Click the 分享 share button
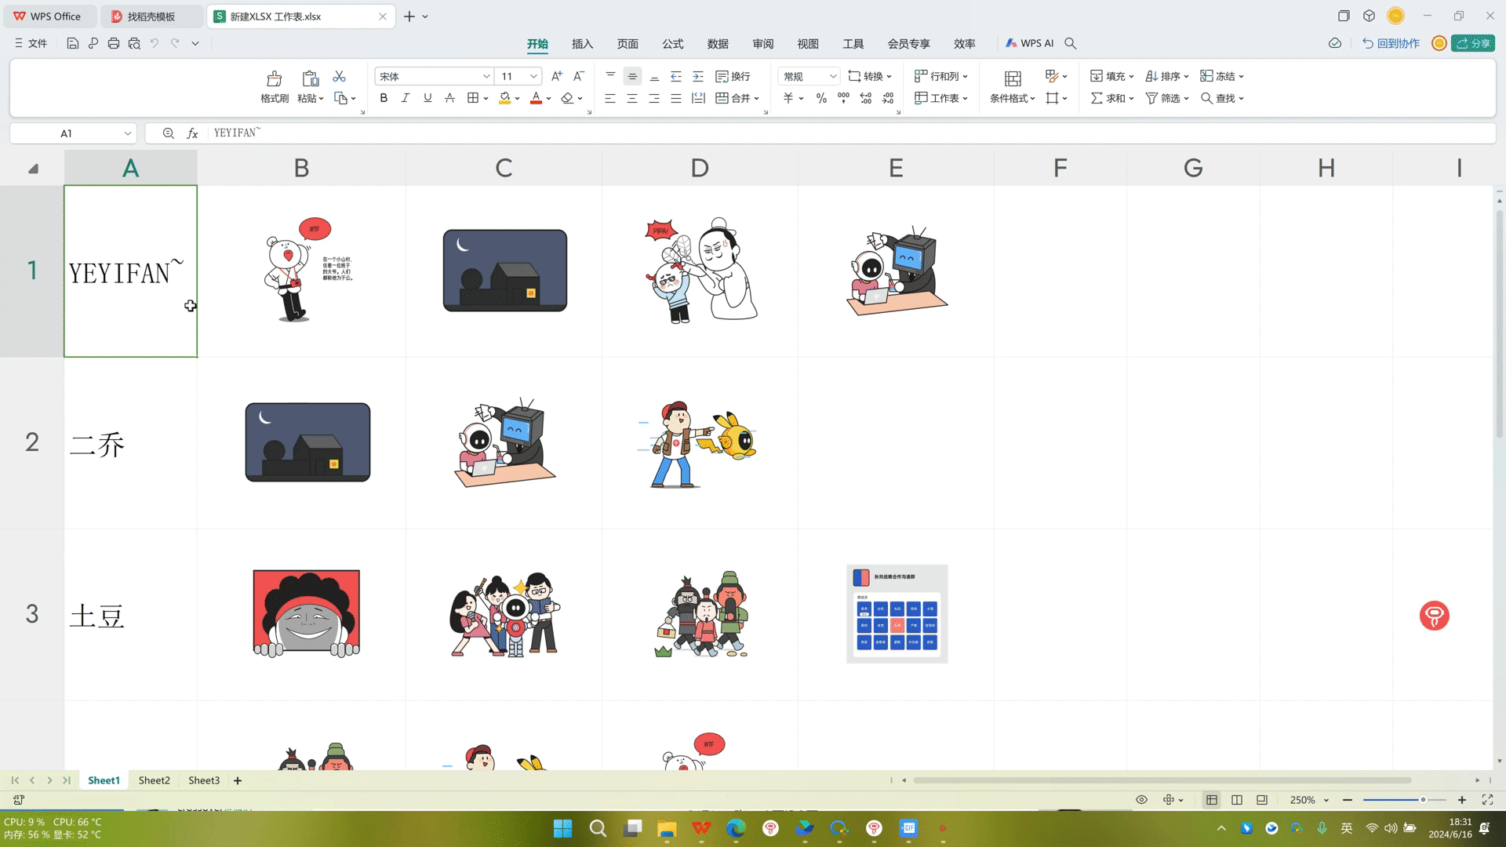 1473,44
